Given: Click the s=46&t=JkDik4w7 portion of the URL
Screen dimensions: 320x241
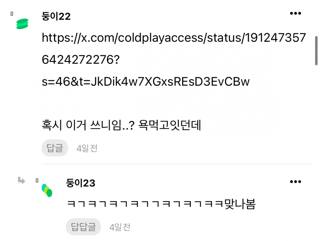Looking at the screenshot, I should (92, 82).
